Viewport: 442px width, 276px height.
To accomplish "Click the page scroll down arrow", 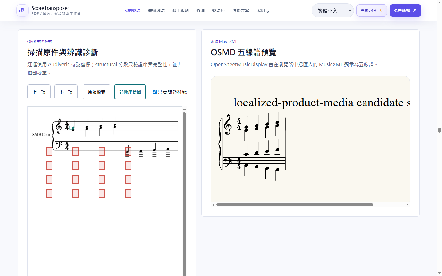I will pos(440,273).
